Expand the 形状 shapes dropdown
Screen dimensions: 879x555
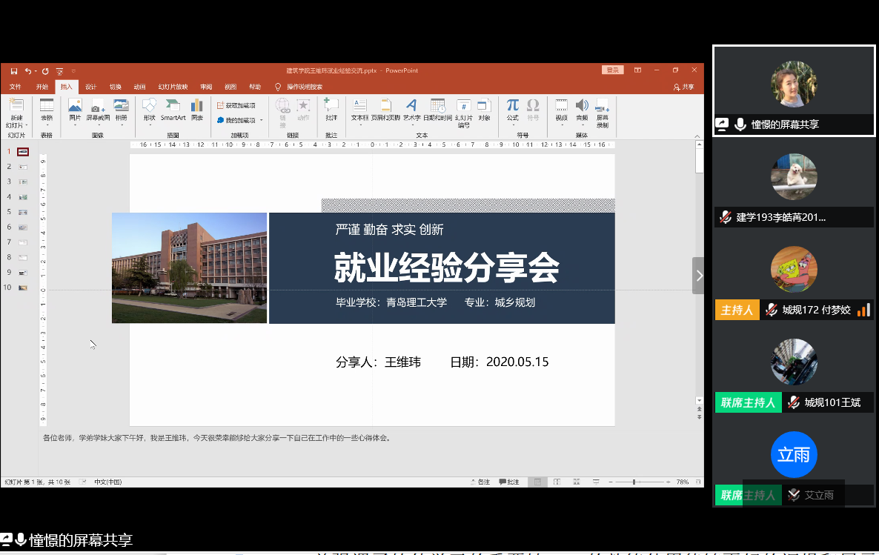tap(149, 124)
